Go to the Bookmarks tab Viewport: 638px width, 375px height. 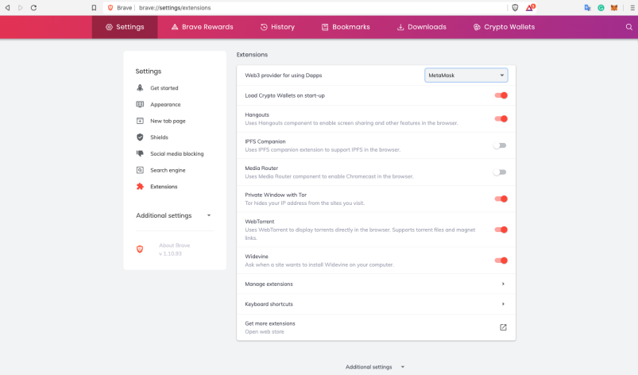tap(346, 27)
